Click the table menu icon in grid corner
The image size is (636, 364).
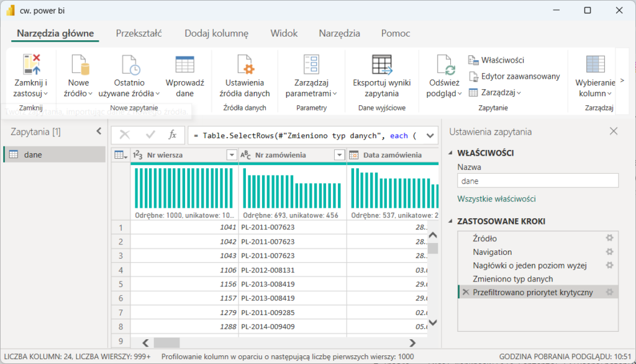[121, 155]
